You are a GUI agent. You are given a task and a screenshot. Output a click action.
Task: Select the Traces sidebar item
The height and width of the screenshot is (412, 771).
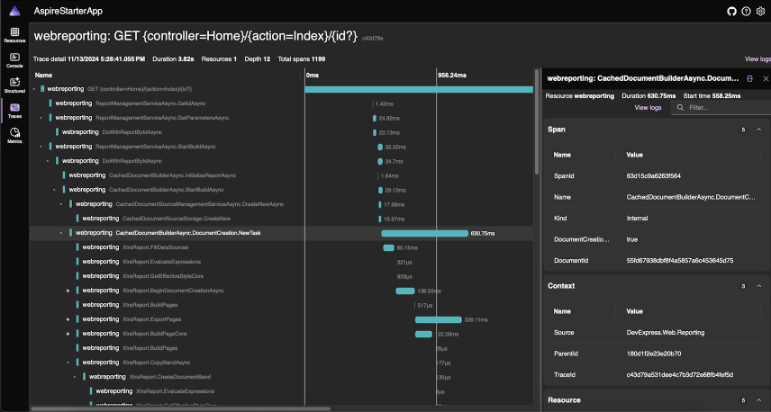tap(14, 111)
